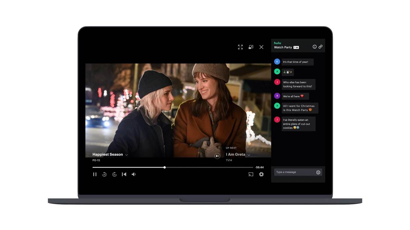
Task: Copy the Watch Party invite link
Action: coord(320,47)
